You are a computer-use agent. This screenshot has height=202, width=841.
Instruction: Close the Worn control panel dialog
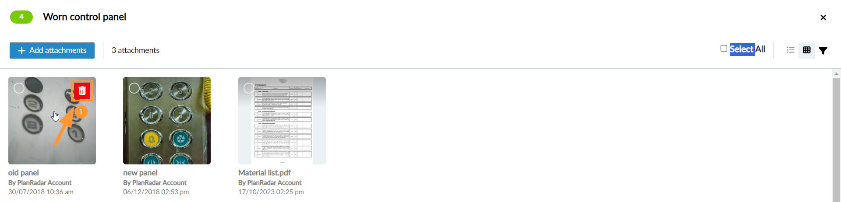pos(823,17)
